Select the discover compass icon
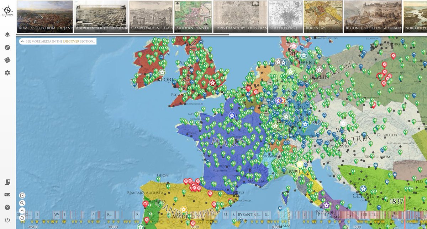The height and width of the screenshot is (229, 427). coord(8,47)
